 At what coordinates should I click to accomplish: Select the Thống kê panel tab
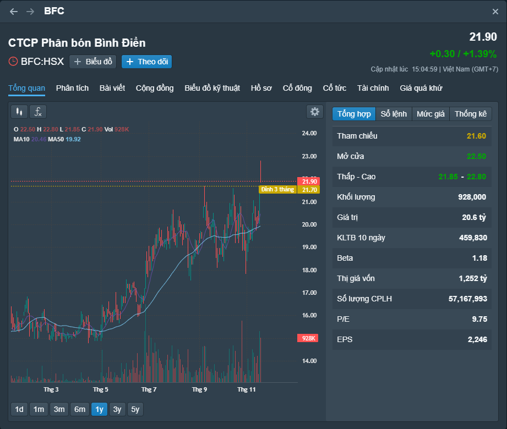point(471,114)
